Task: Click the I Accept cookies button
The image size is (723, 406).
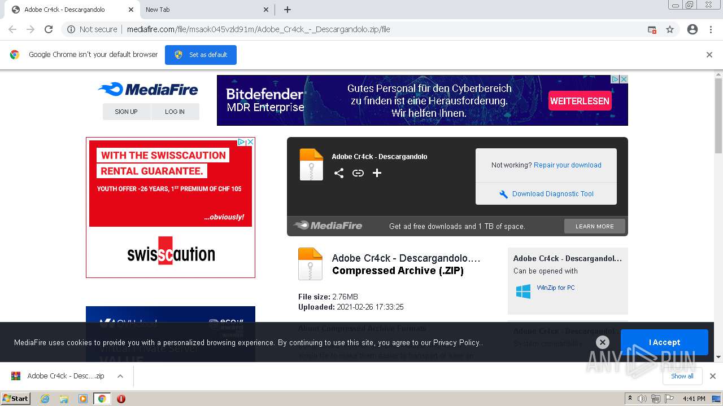Action: pos(664,342)
